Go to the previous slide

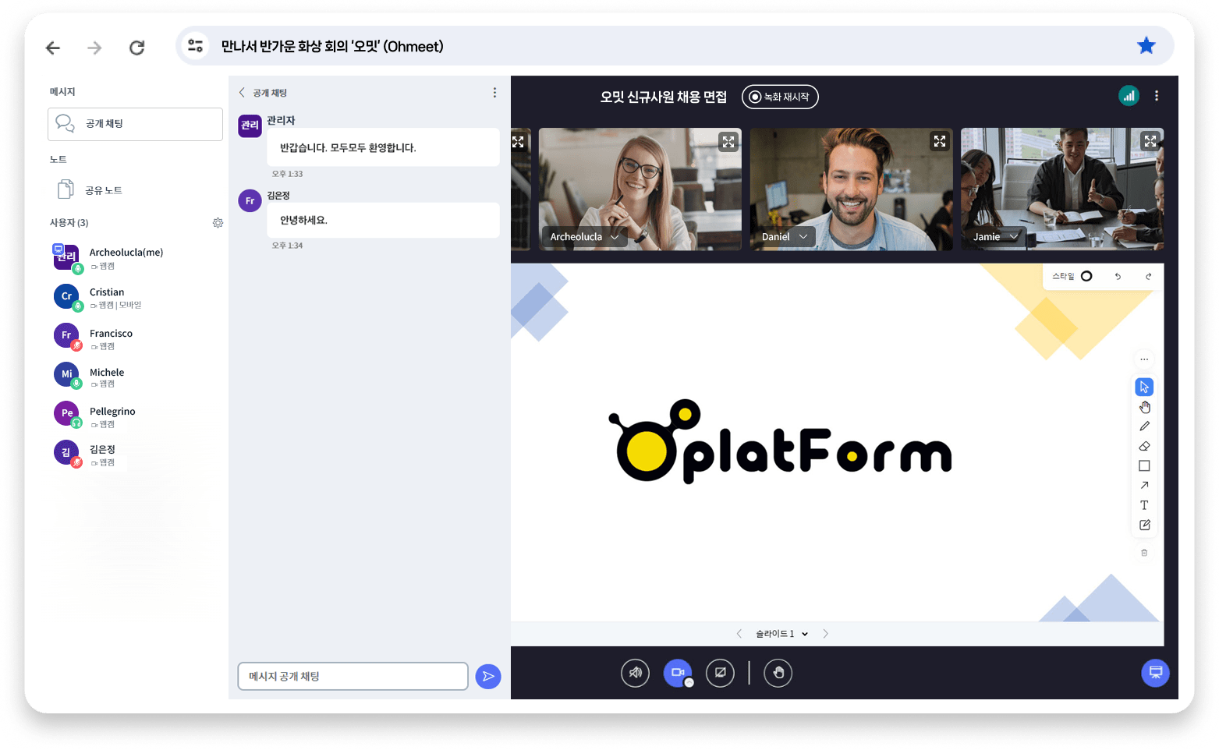point(739,634)
